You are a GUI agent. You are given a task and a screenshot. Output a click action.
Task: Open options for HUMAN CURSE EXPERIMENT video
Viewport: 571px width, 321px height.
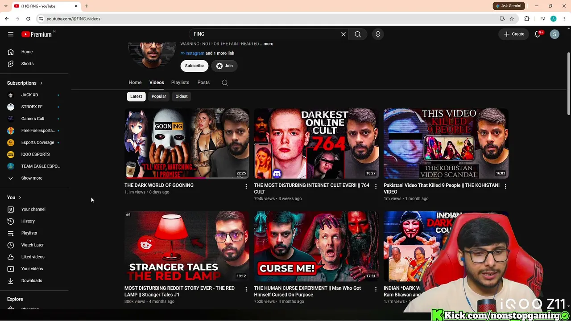pos(376,289)
